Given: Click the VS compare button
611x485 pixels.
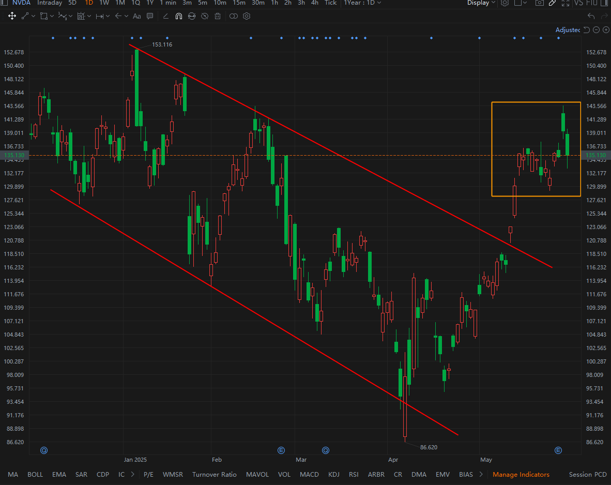Looking at the screenshot, I should pyautogui.click(x=578, y=3).
